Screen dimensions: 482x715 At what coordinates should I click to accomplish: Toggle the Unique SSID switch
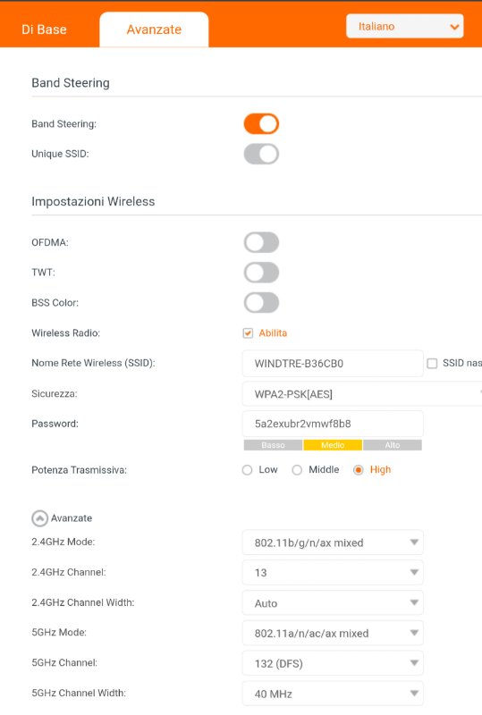(x=261, y=154)
